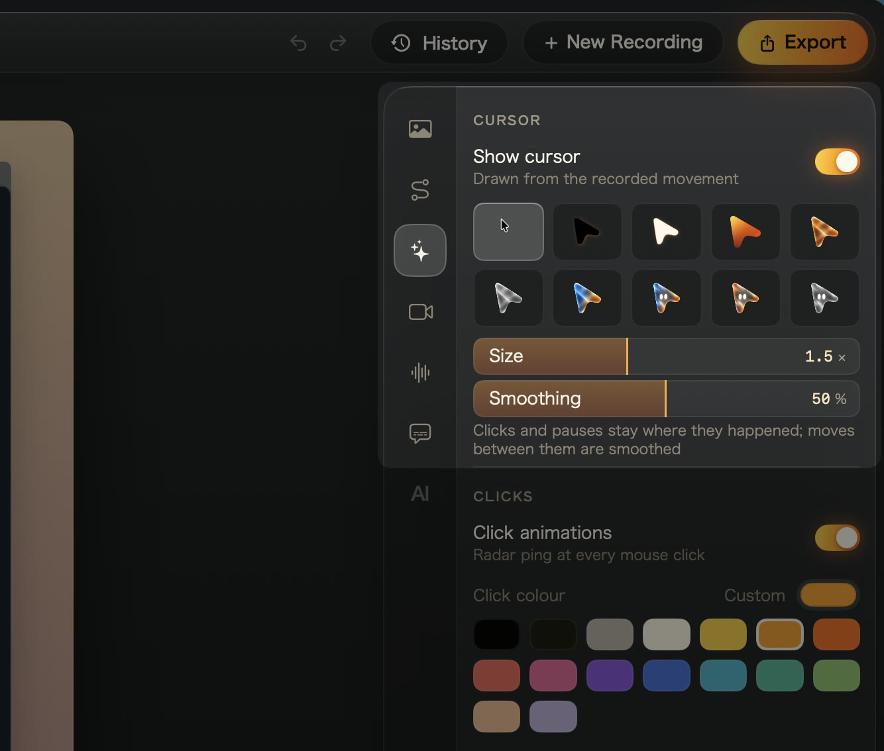The width and height of the screenshot is (884, 751).
Task: Select the blue click colour swatch
Action: click(667, 676)
